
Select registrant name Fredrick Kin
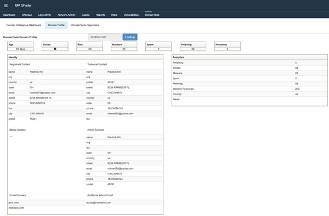(36, 72)
